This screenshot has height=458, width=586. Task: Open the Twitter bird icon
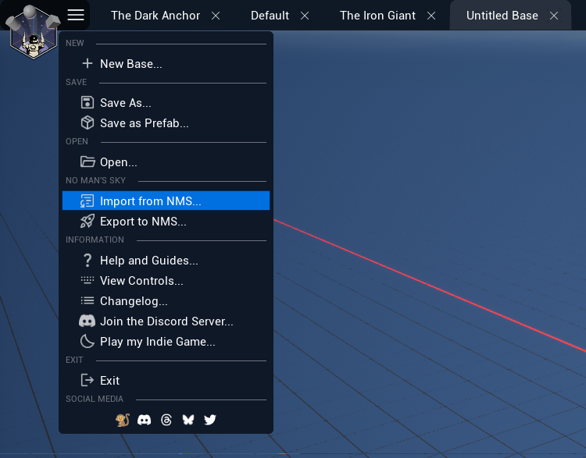tap(209, 420)
